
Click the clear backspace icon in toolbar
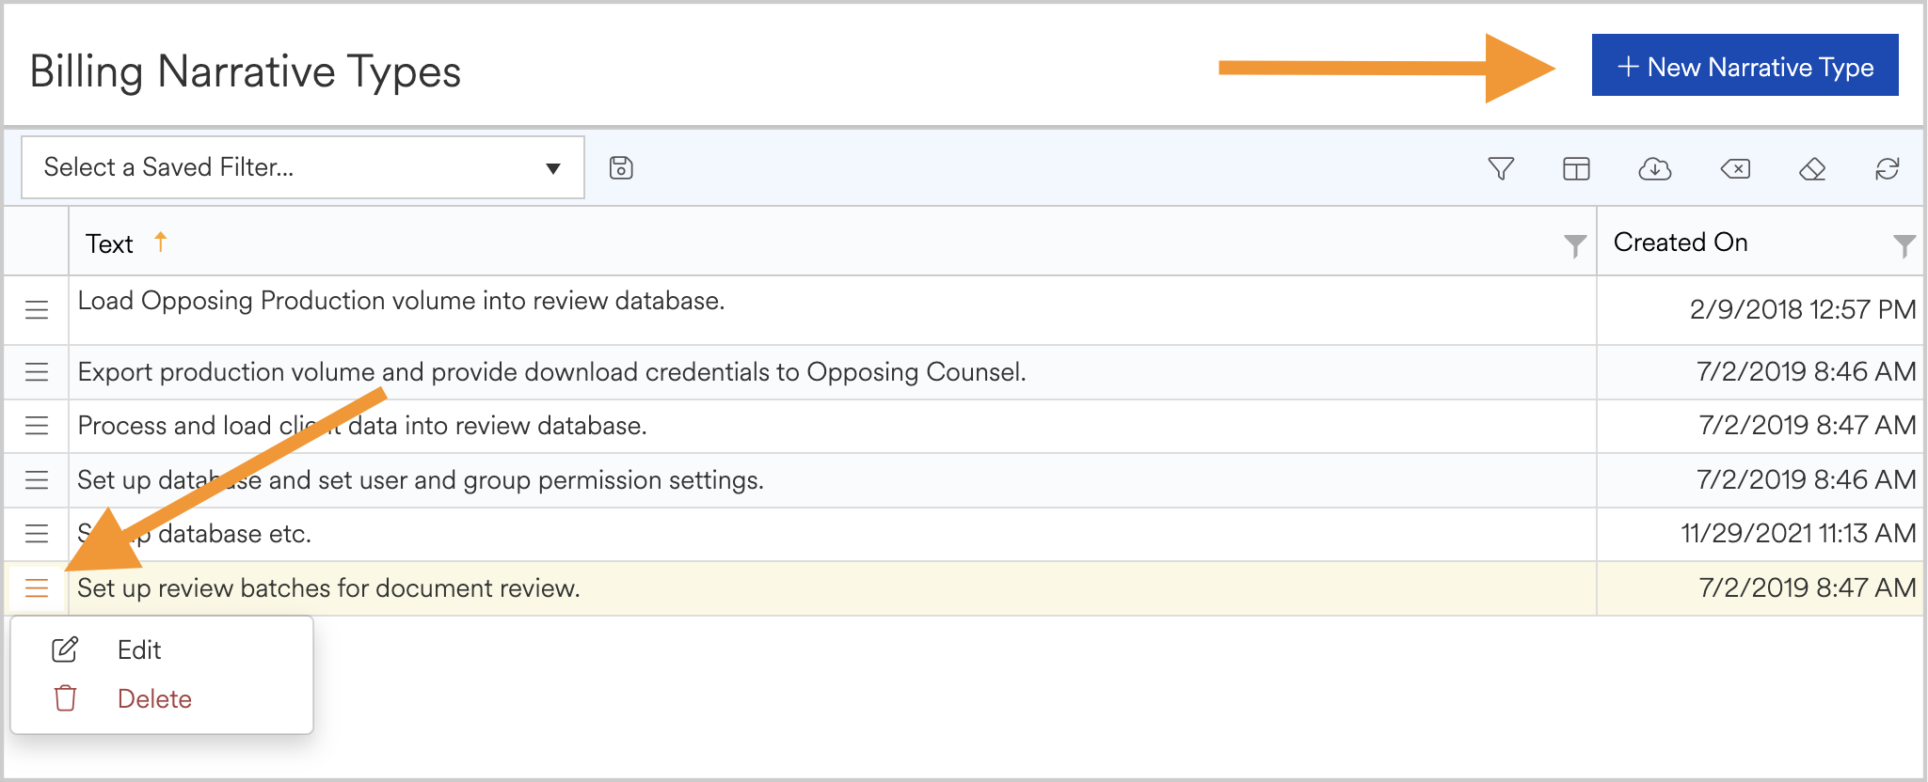(1735, 168)
